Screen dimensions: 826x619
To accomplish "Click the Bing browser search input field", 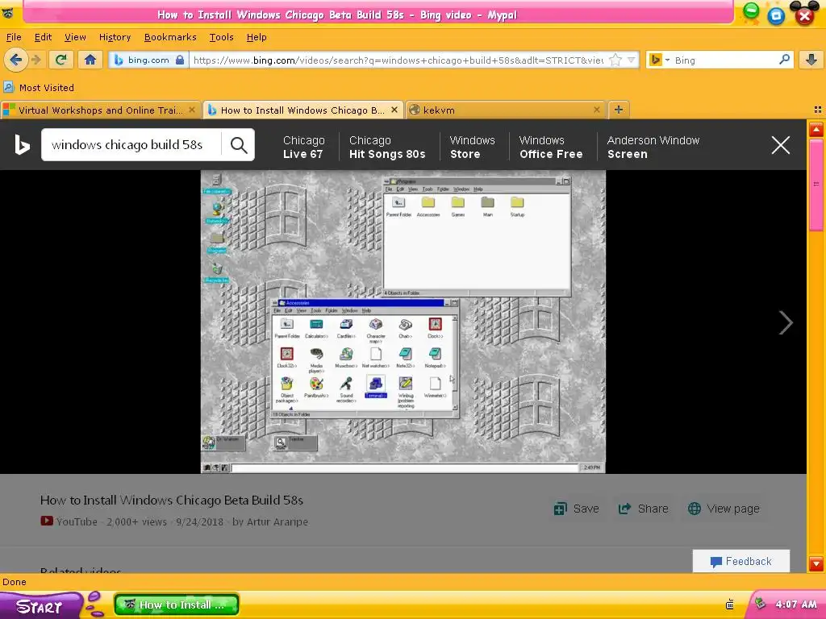I will [724, 60].
